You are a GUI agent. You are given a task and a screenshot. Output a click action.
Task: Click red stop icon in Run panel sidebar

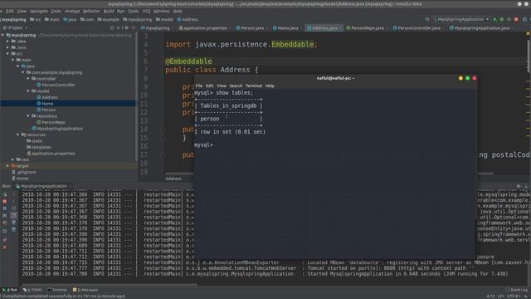pyautogui.click(x=5, y=201)
